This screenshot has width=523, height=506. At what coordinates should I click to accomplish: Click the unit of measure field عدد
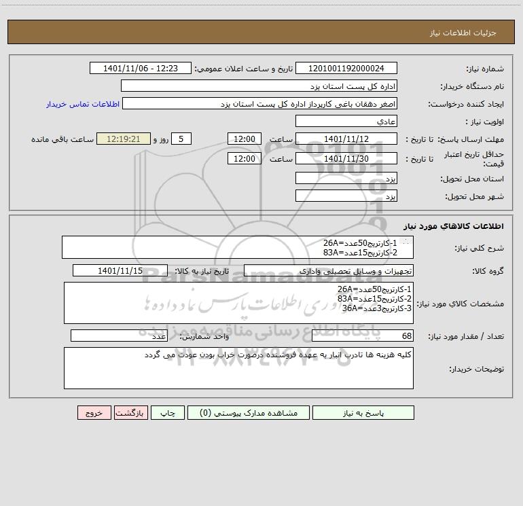point(119,336)
